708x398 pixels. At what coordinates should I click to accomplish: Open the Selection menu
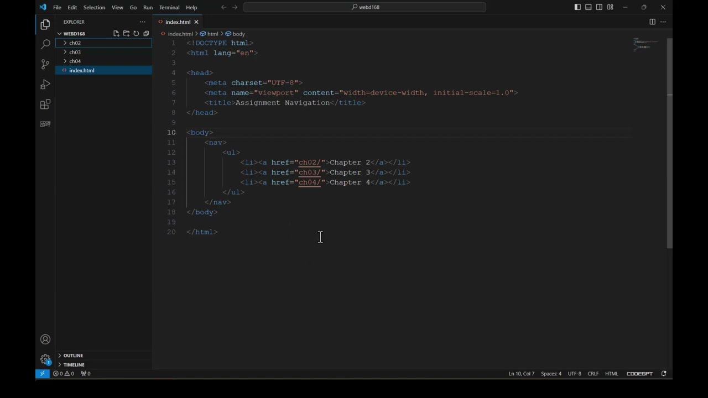click(94, 7)
